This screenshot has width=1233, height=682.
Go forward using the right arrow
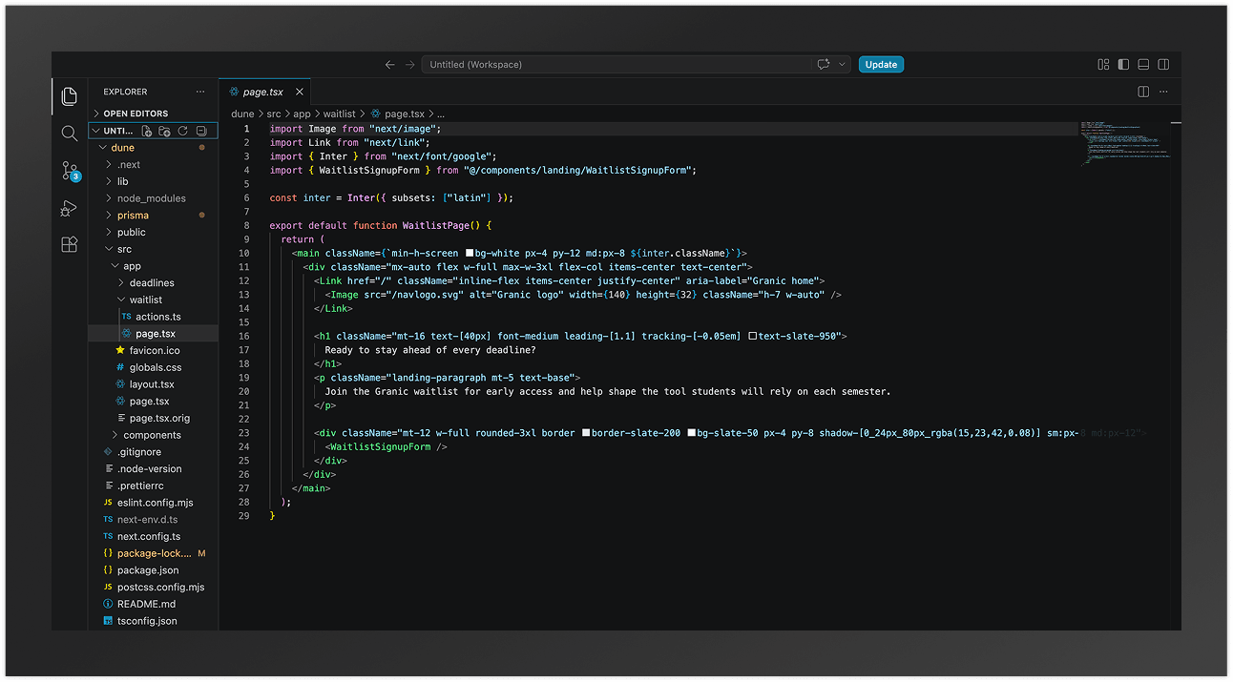(410, 65)
